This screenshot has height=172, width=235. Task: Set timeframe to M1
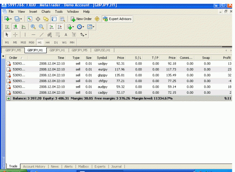[x=7, y=43]
